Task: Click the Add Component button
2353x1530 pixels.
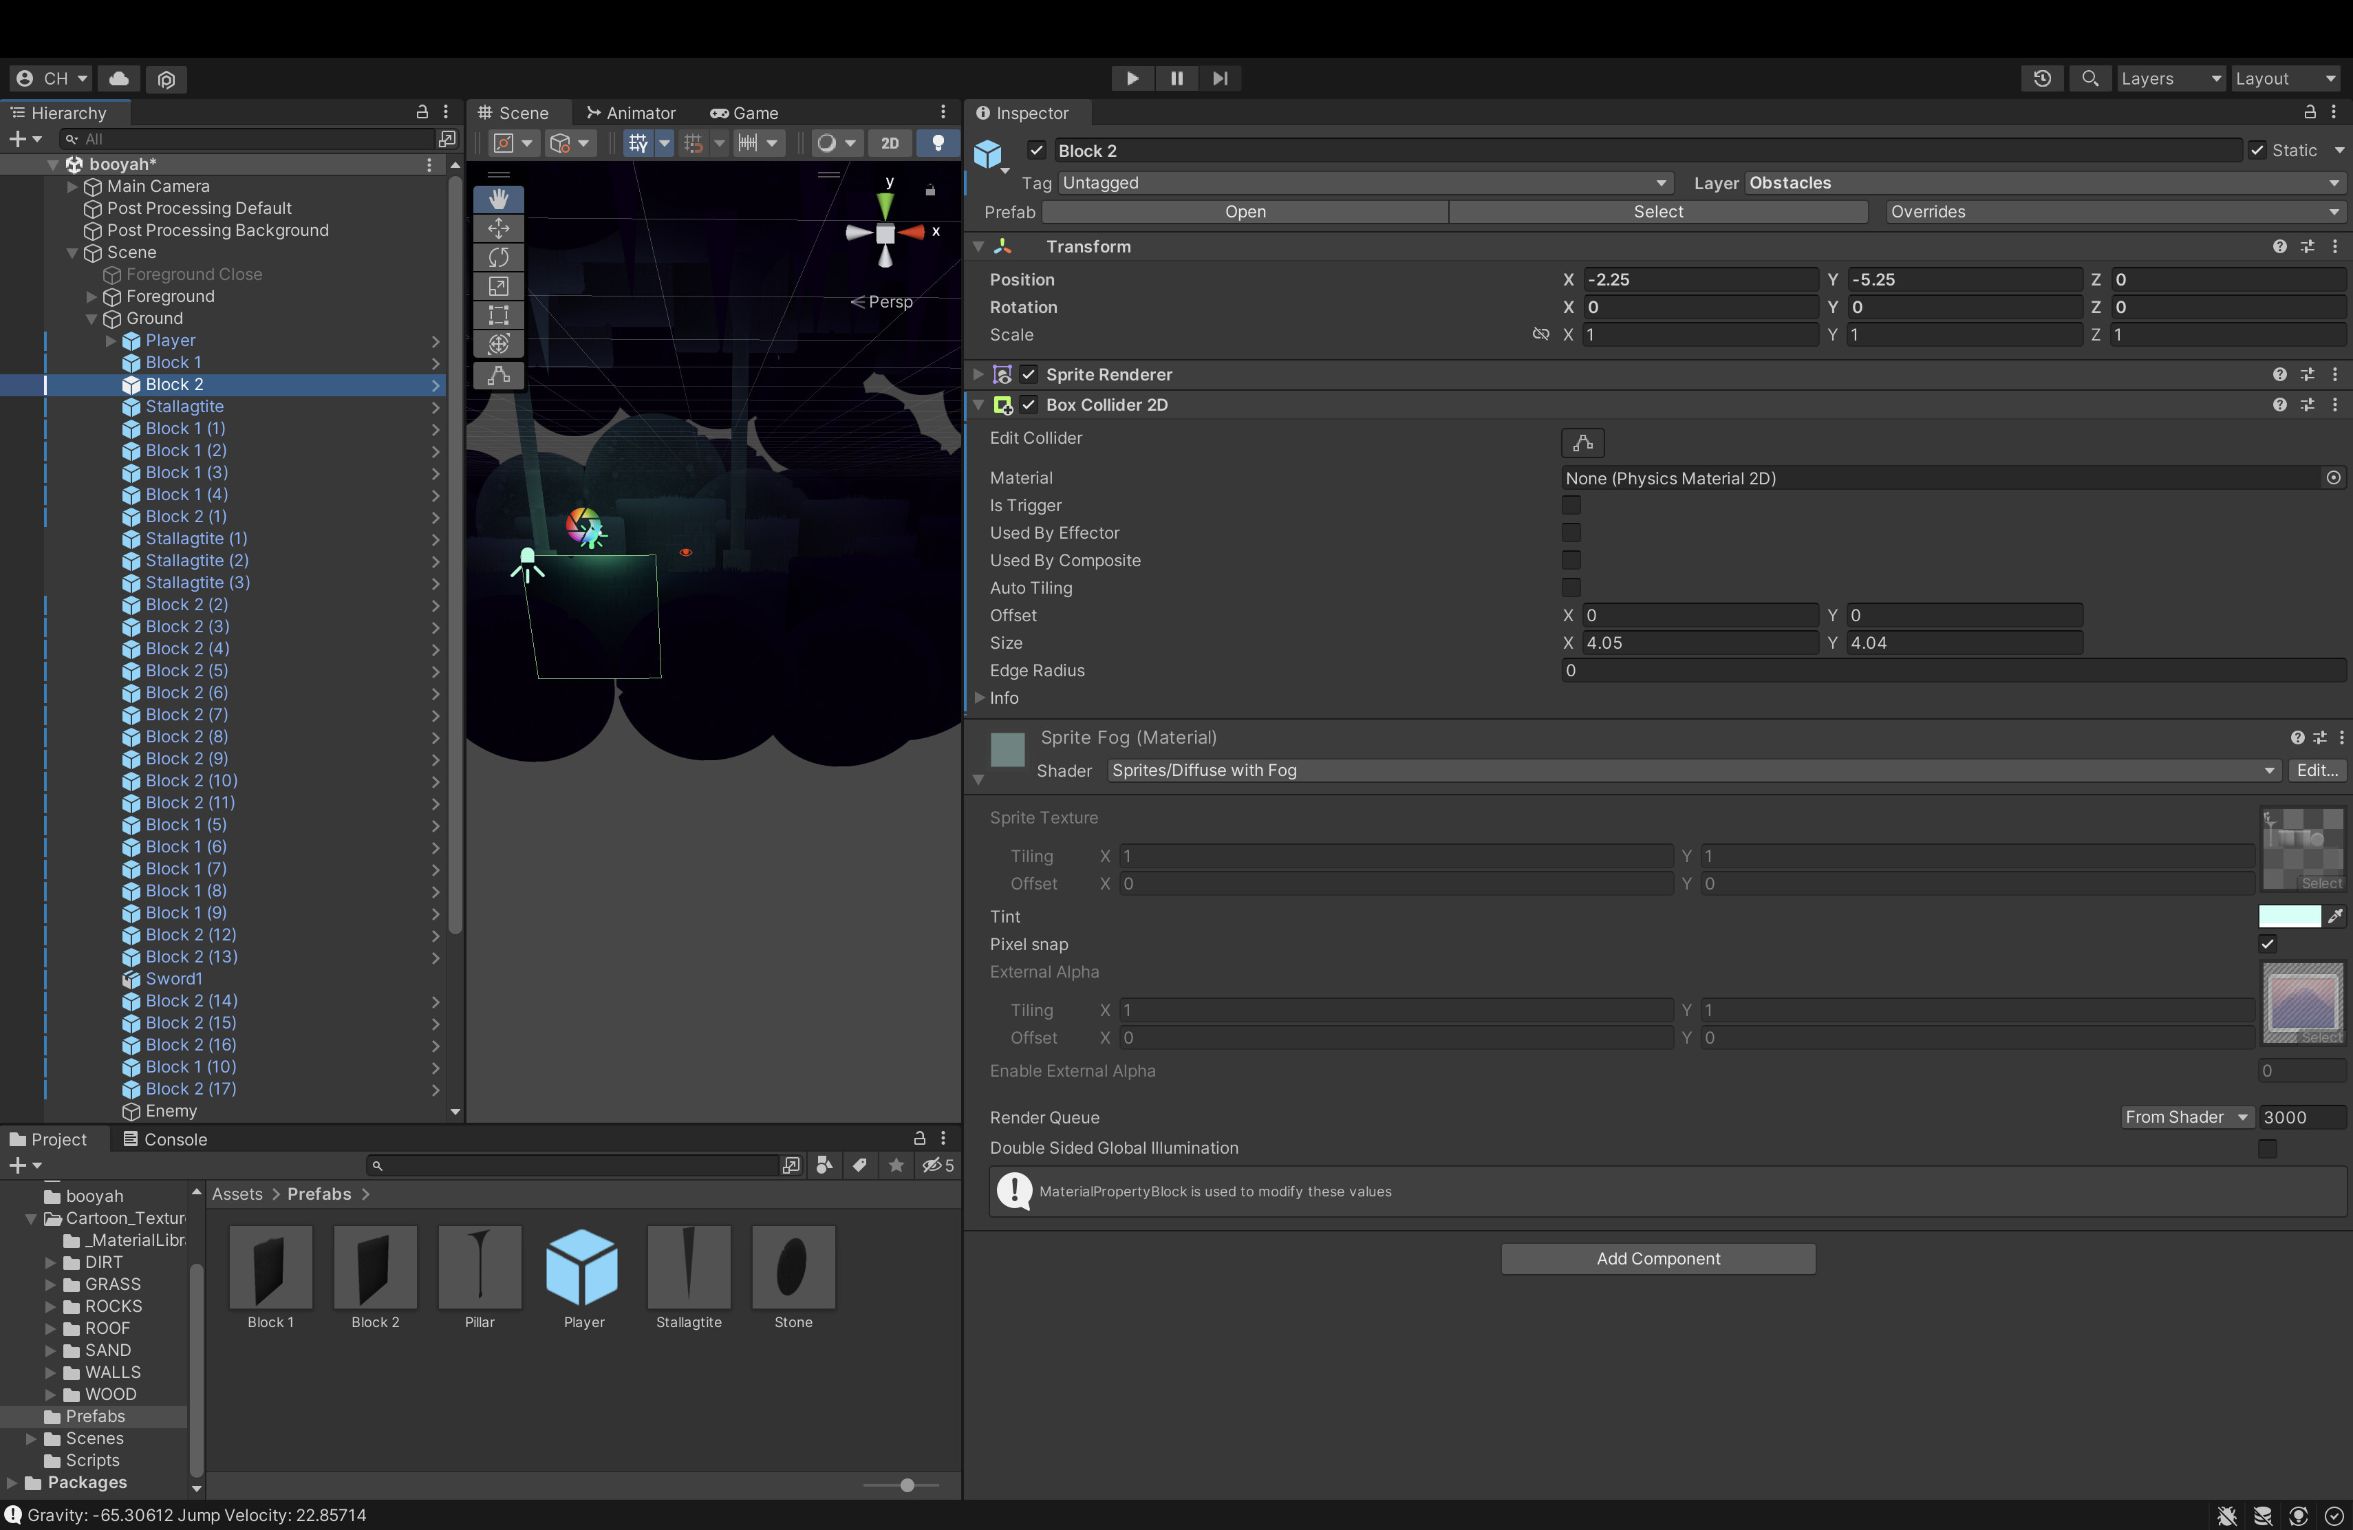Action: (x=1657, y=1258)
